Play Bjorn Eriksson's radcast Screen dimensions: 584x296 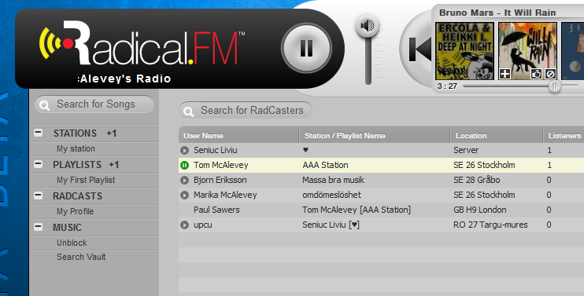[x=184, y=180]
